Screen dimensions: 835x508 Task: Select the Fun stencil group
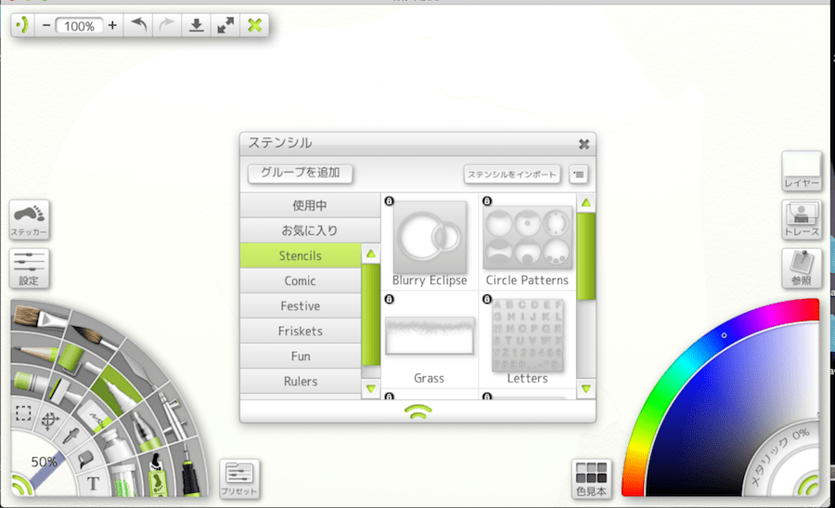(x=301, y=356)
